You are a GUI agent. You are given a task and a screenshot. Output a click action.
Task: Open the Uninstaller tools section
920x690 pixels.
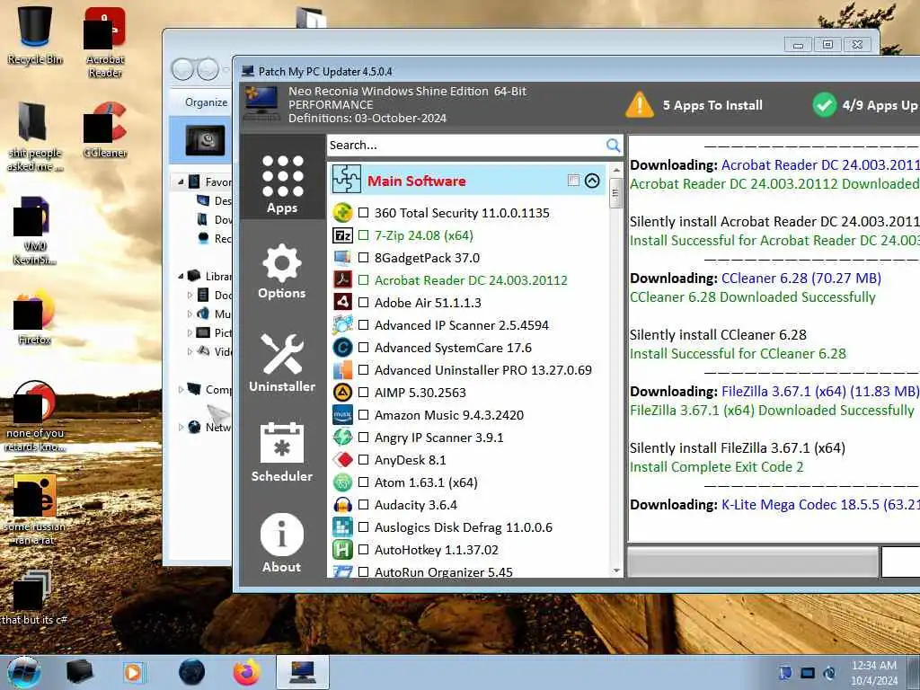point(282,363)
